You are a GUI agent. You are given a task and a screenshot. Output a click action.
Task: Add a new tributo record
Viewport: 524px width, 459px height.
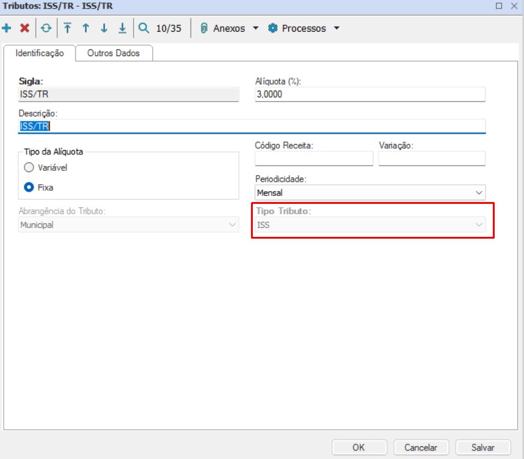click(x=7, y=28)
